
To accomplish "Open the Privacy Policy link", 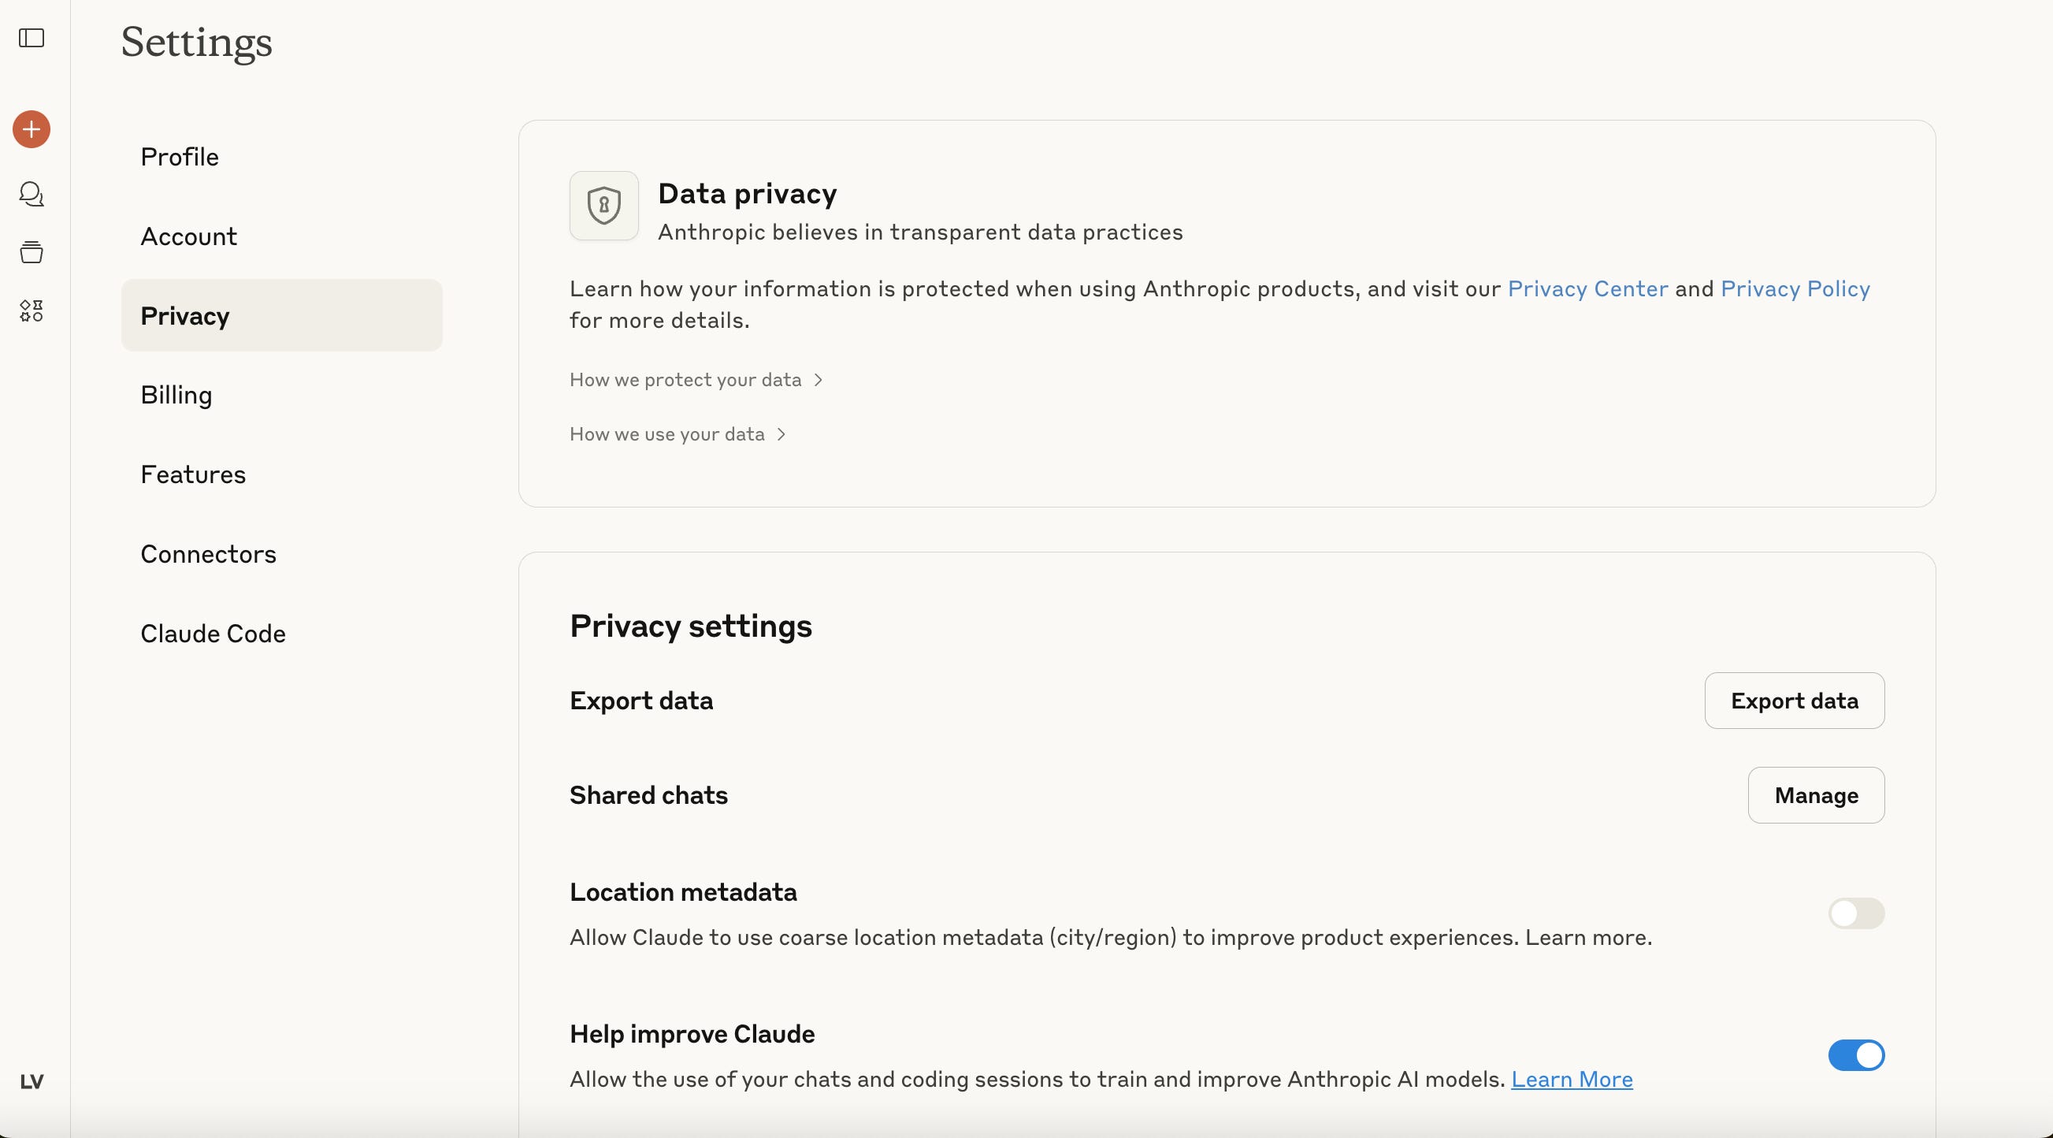I will click(x=1795, y=288).
